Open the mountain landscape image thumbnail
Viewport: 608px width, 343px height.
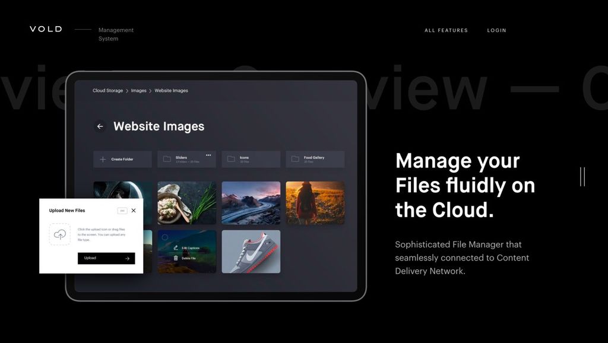pos(251,202)
